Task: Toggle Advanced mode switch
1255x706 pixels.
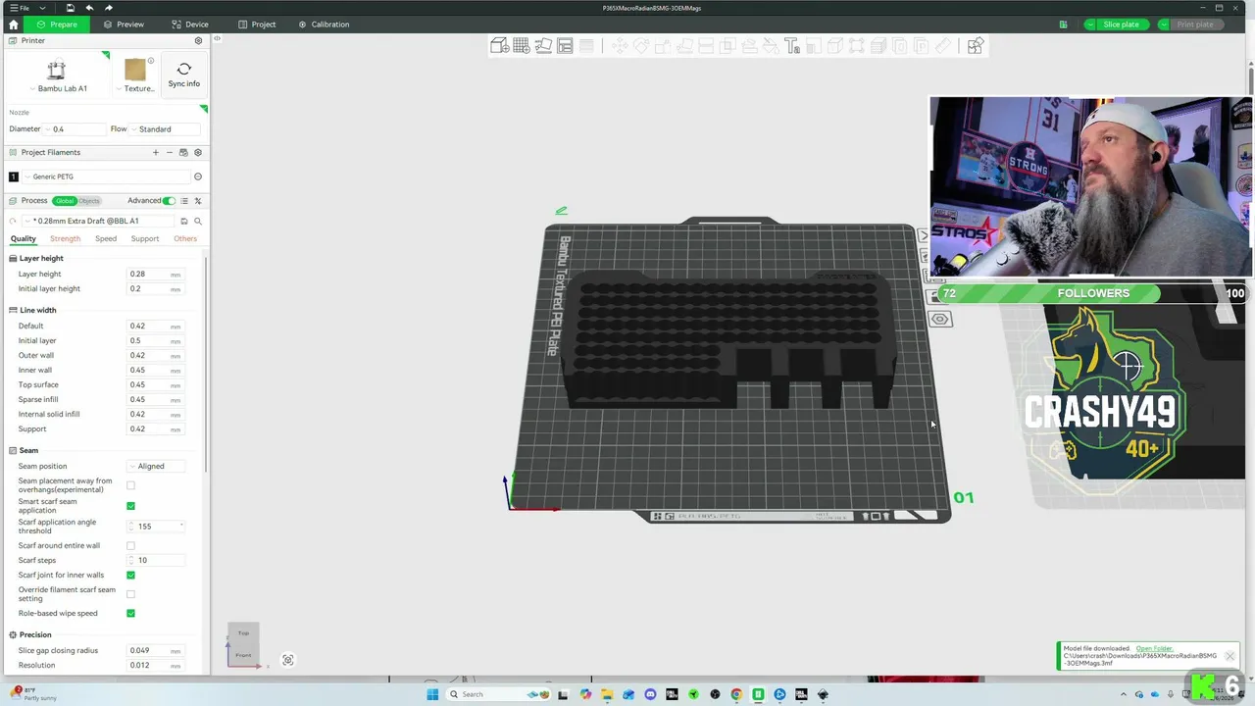Action: tap(169, 200)
